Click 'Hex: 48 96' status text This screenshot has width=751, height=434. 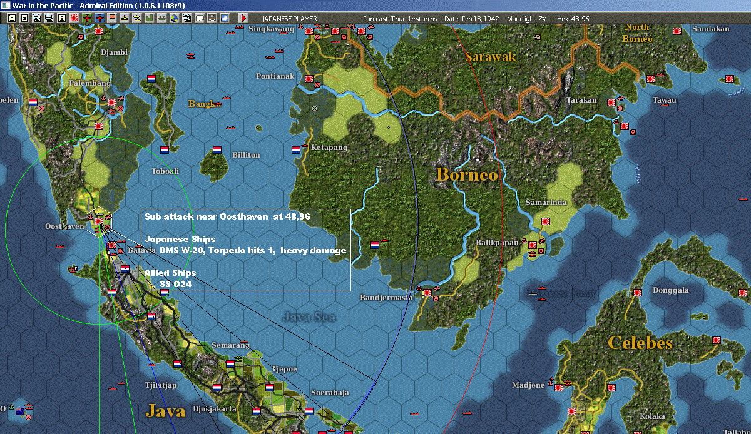pyautogui.click(x=572, y=19)
